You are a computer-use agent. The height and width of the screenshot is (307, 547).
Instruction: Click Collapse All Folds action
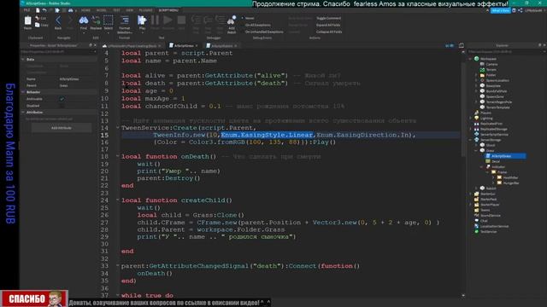(x=329, y=32)
